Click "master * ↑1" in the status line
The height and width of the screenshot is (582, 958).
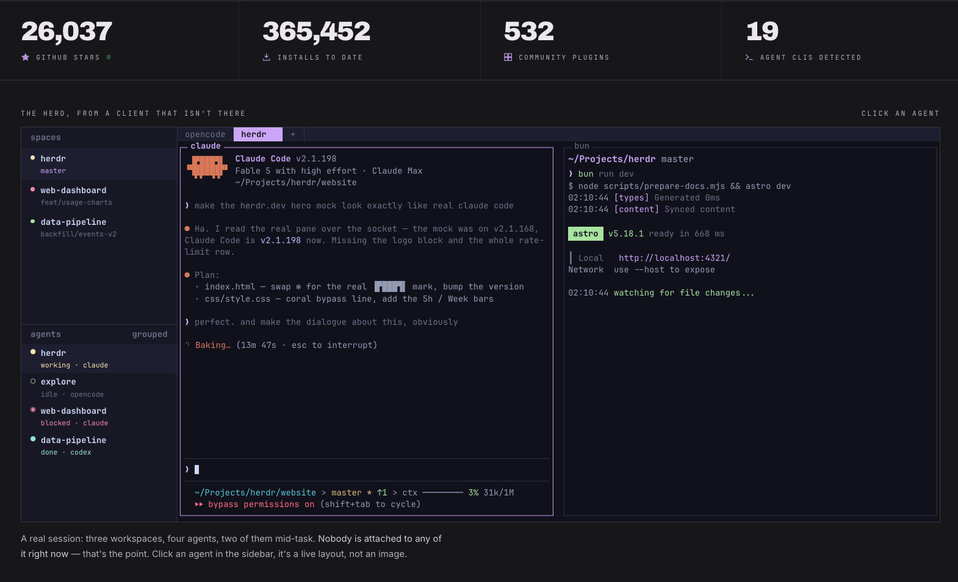359,492
